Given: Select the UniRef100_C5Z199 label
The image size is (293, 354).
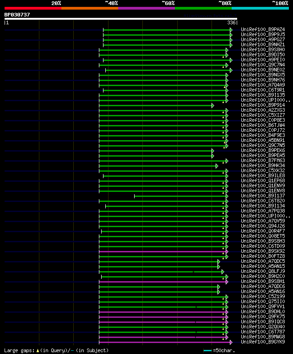Looking at the screenshot, I should pyautogui.click(x=263, y=297).
